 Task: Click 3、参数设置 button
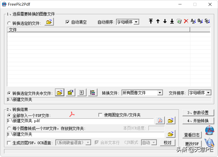click(198, 113)
